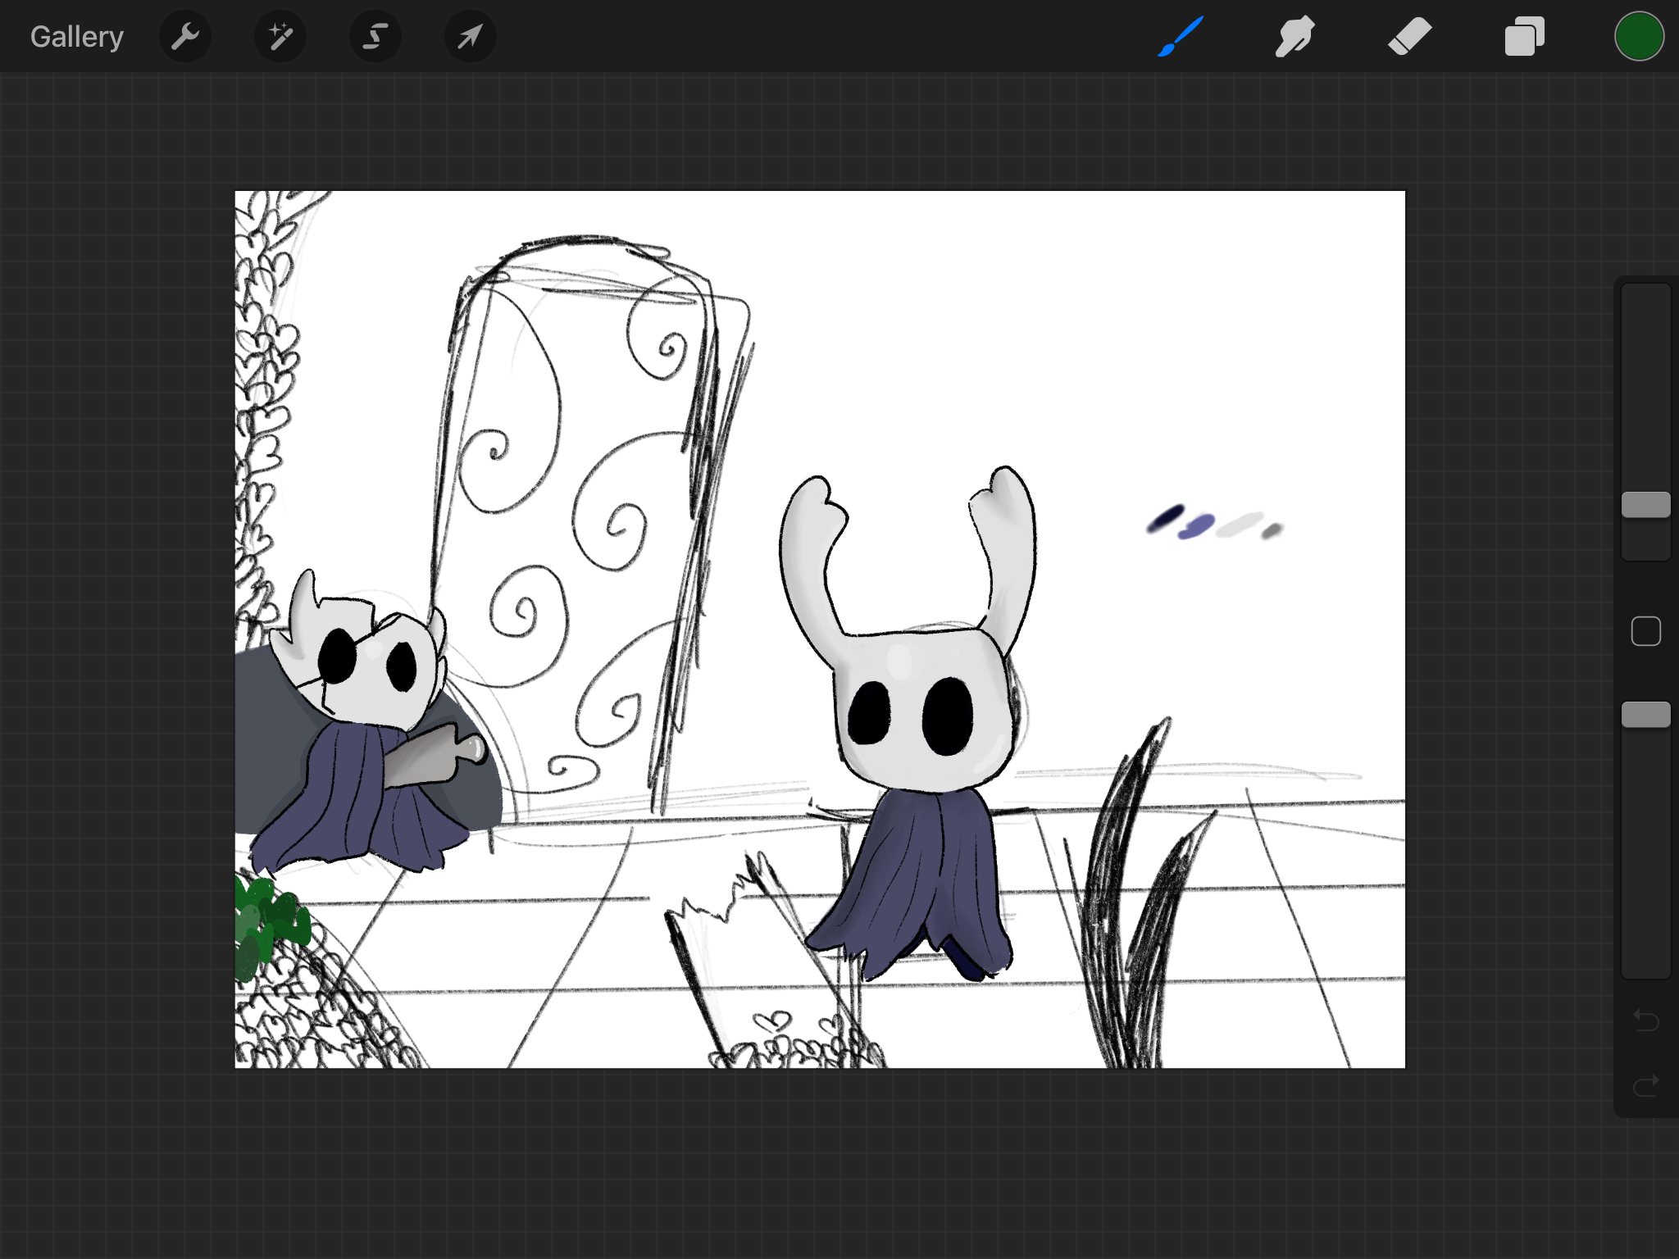Viewport: 1679px width, 1259px height.
Task: Open the Adjustments magic wand menu
Action: pyautogui.click(x=280, y=37)
